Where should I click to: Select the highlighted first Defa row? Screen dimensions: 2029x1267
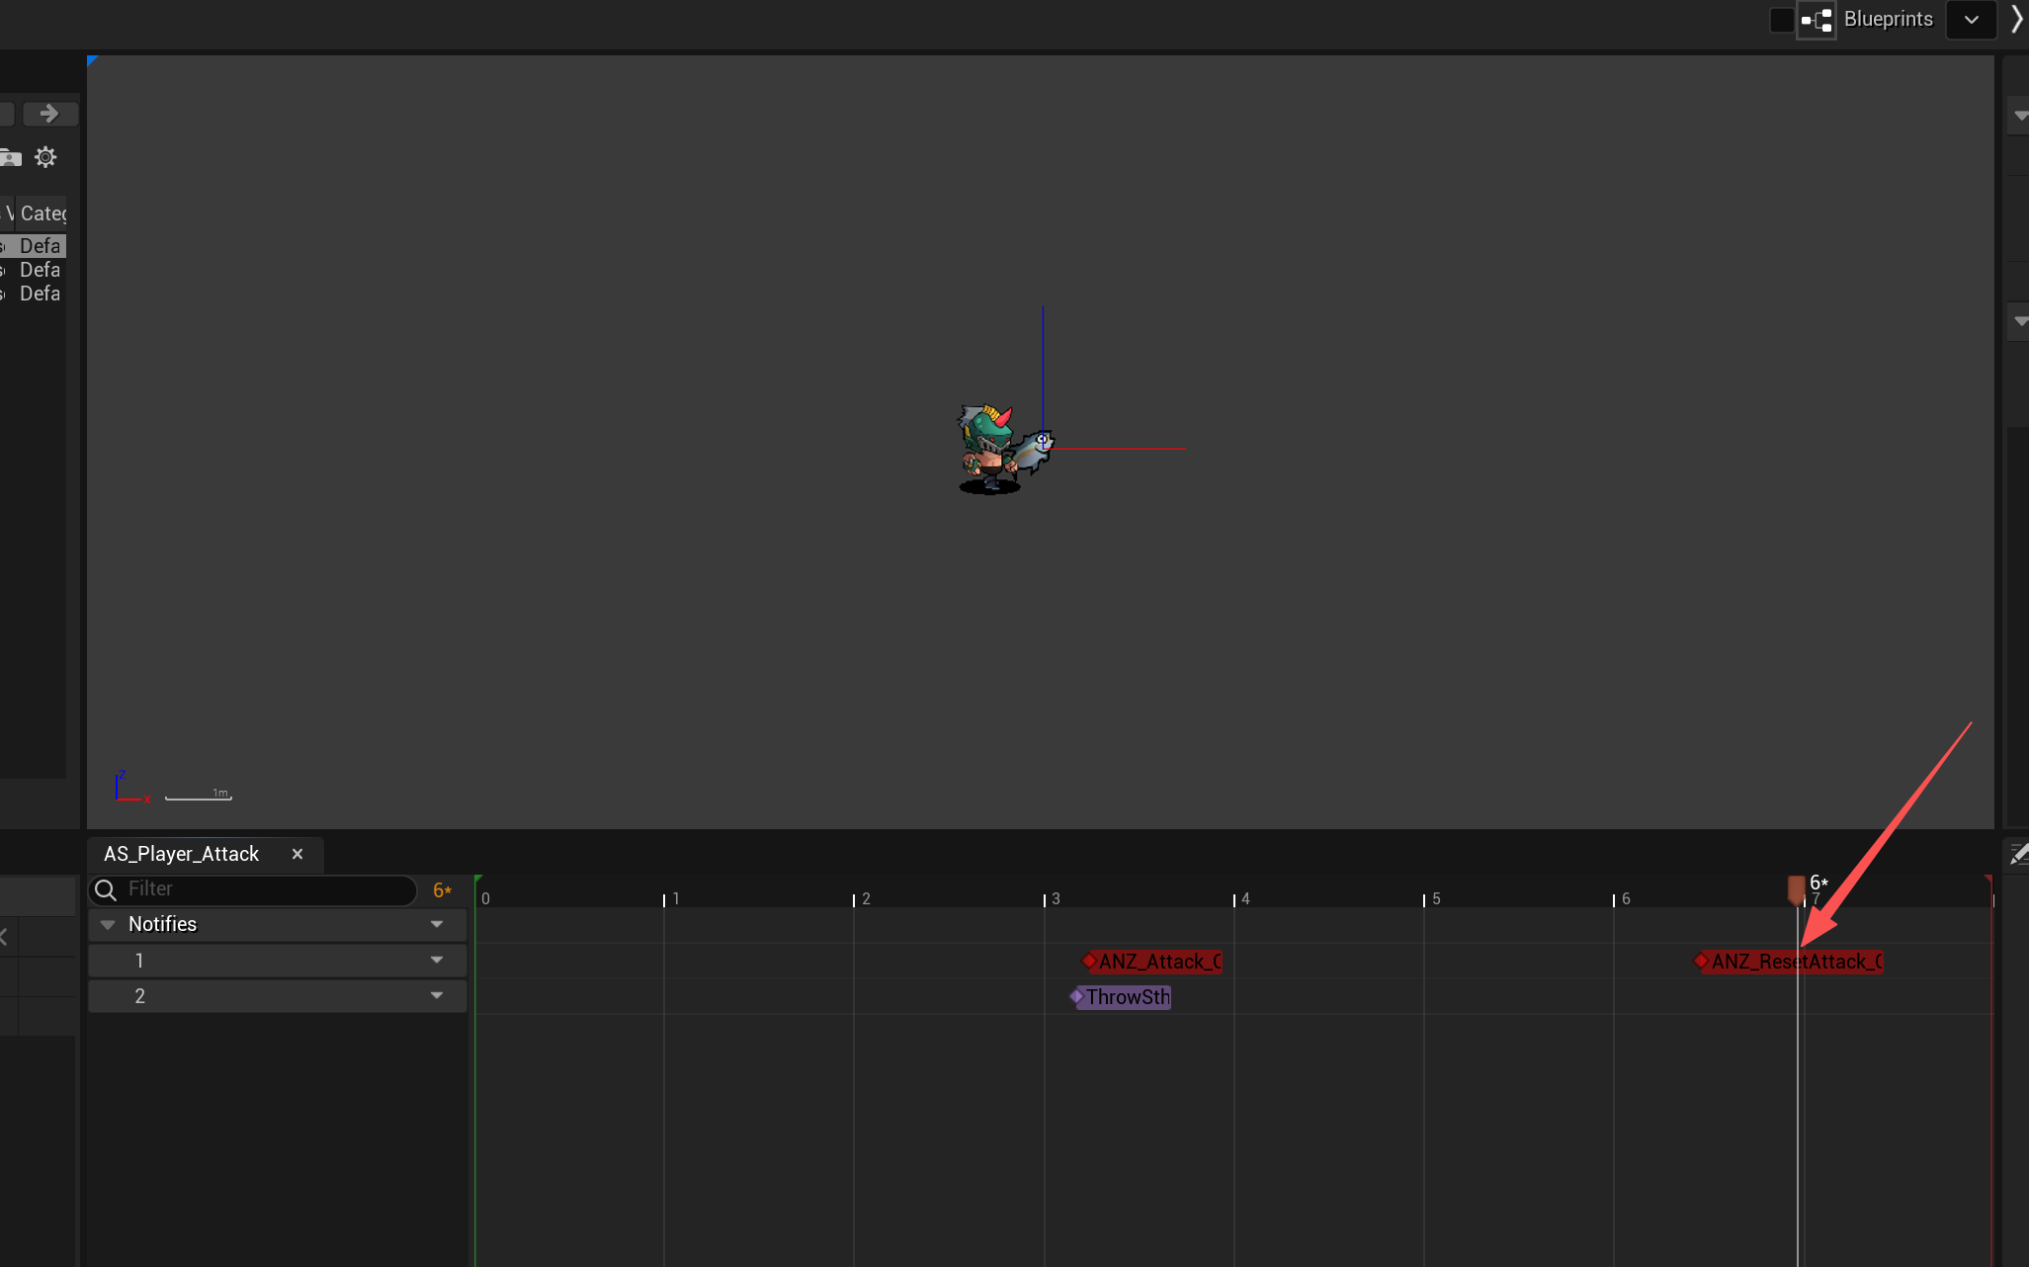[34, 246]
